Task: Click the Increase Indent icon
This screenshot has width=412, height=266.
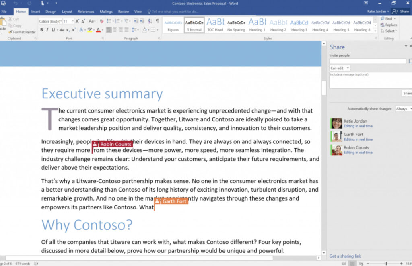Action: coord(142,21)
